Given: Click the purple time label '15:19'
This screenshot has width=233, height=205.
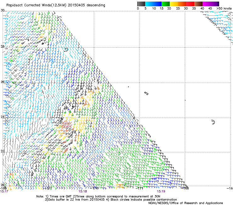Looking at the screenshot, I should pyautogui.click(x=161, y=191).
